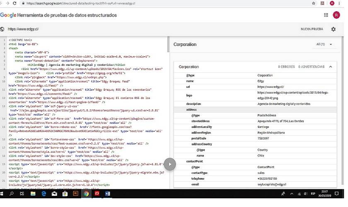The width and height of the screenshot is (348, 207).
Task: Click the streetAddress value Apoquindo 4775
Action: click(280, 121)
